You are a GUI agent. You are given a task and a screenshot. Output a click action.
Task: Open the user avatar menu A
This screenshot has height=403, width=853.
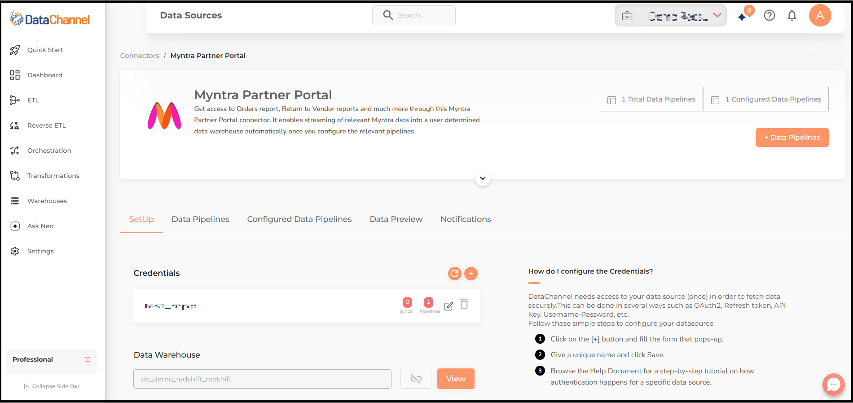point(820,15)
